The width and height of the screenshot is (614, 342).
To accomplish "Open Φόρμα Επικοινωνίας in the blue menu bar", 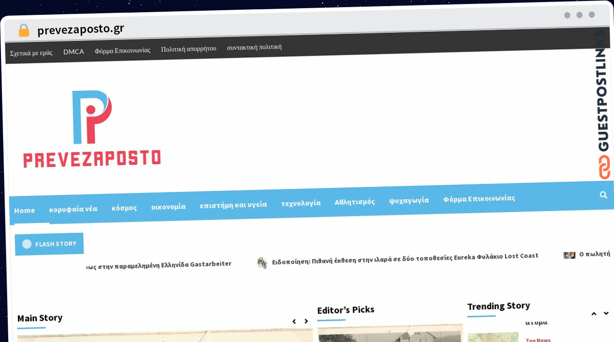I will [x=479, y=199].
